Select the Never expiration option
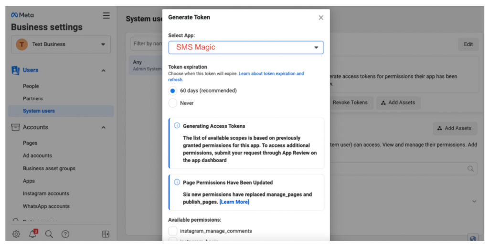This screenshot has width=489, height=245. (172, 103)
